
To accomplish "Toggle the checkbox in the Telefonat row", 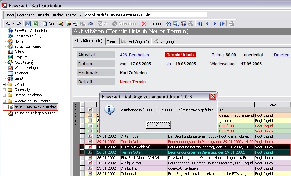I will 90,174.
